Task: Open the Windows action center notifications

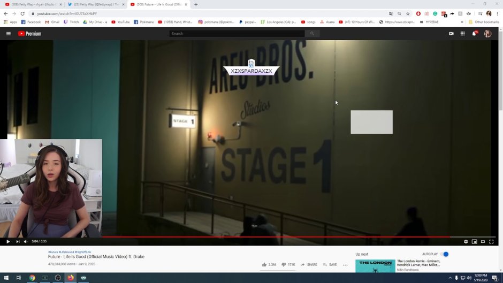Action: (x=495, y=278)
